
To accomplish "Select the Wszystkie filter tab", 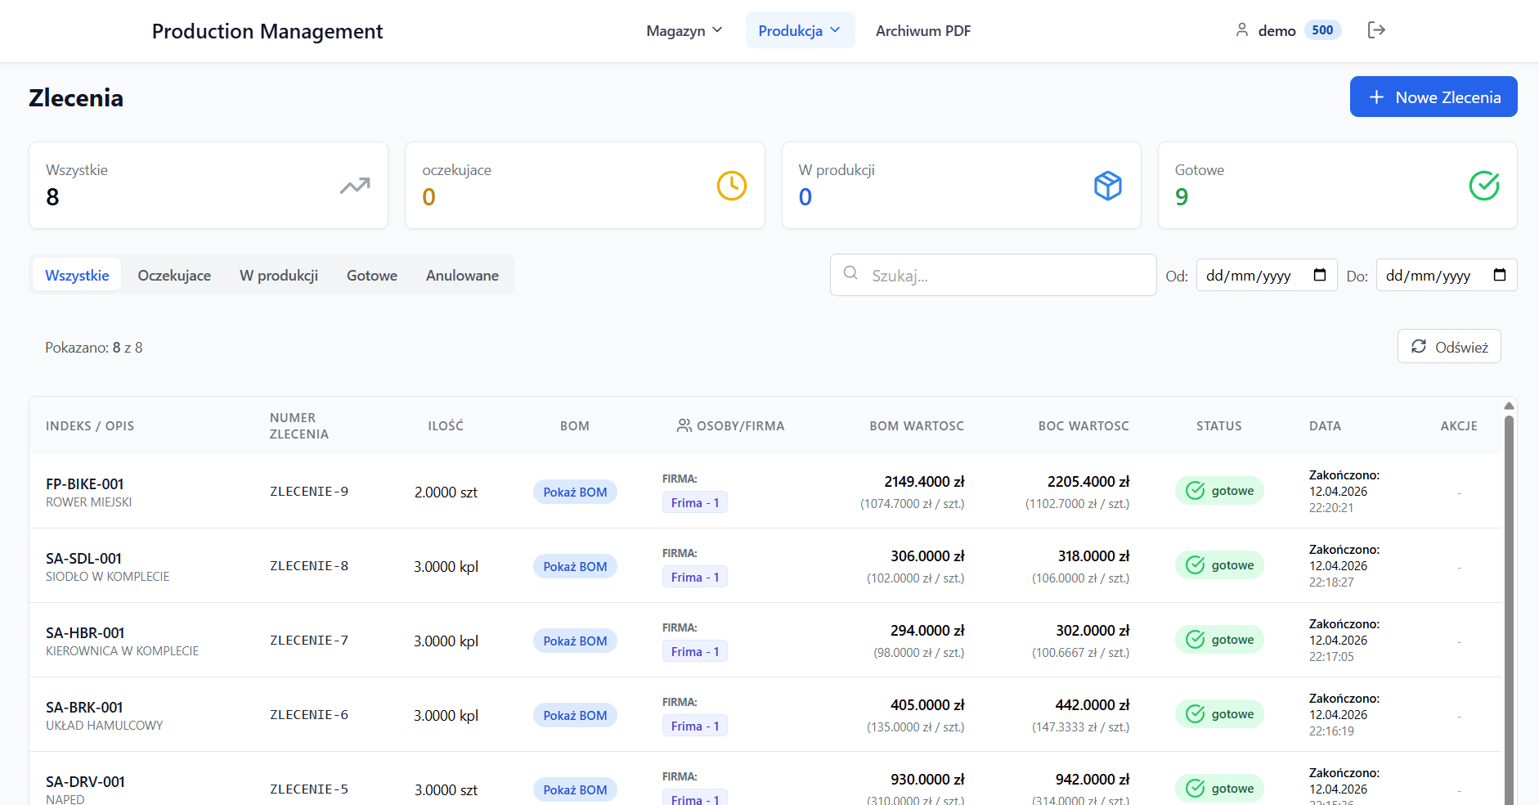I will [x=77, y=275].
